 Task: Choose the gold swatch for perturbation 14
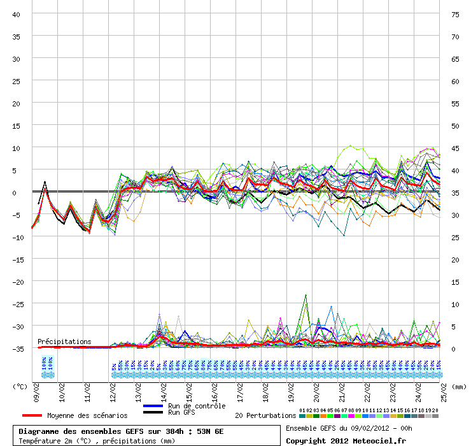393,416
